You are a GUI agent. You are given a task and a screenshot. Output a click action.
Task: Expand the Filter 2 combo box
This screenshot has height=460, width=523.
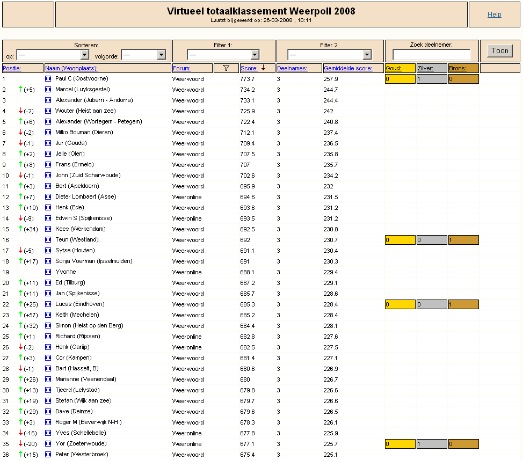click(330, 54)
